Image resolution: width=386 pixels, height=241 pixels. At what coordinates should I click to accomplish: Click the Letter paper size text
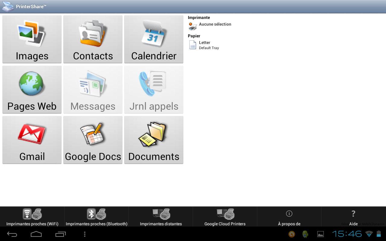click(204, 42)
